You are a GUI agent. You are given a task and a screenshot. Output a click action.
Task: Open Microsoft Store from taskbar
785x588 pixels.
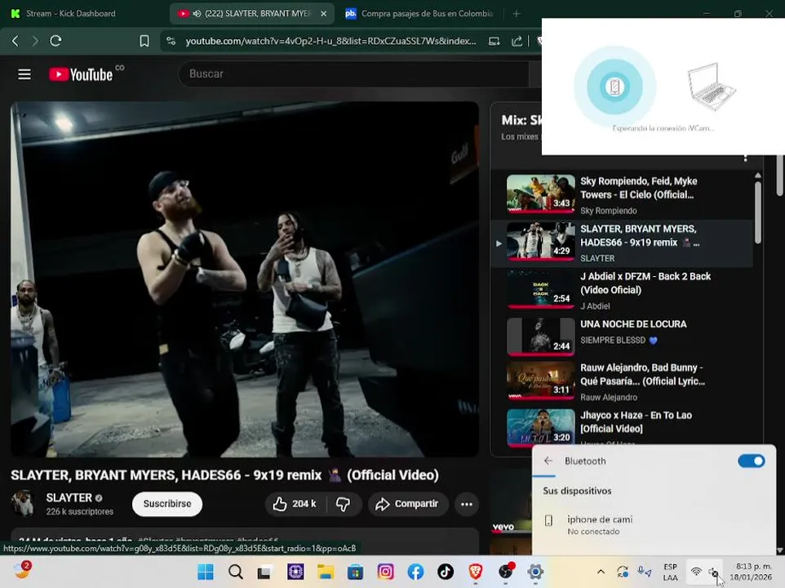pyautogui.click(x=356, y=572)
